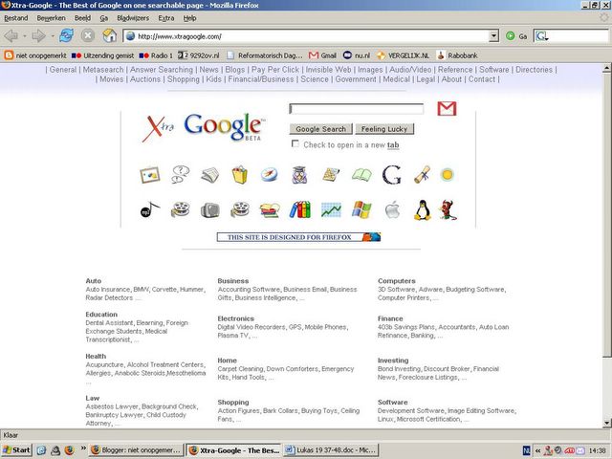
Task: Click the Firefox quick launch icon
Action: (x=69, y=450)
